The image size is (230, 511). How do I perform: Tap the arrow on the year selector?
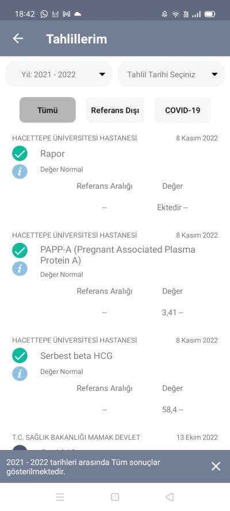coord(102,74)
